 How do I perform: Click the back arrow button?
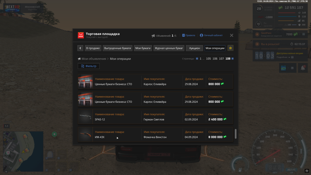pos(80,48)
